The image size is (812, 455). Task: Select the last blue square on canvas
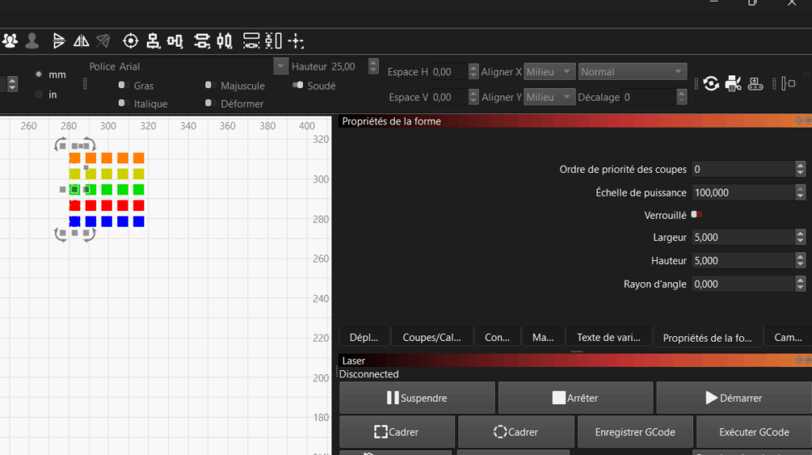coord(138,221)
